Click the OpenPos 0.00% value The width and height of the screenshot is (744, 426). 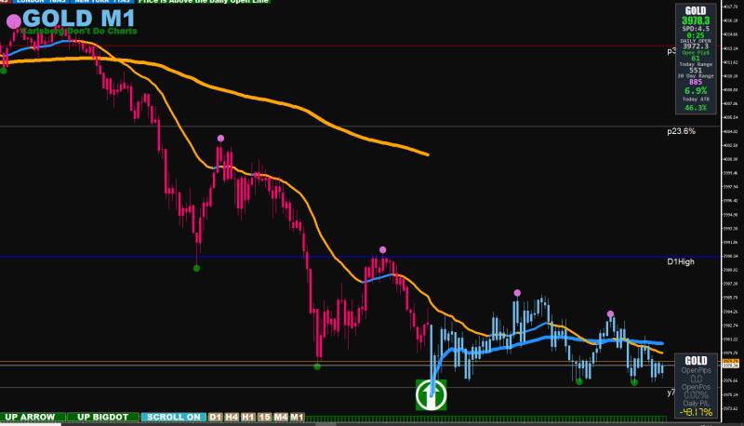tap(696, 395)
